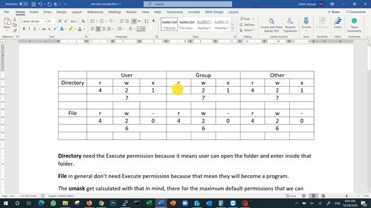The width and height of the screenshot is (371, 208).
Task: Increase font size with Grow Font
Action: point(60,21)
